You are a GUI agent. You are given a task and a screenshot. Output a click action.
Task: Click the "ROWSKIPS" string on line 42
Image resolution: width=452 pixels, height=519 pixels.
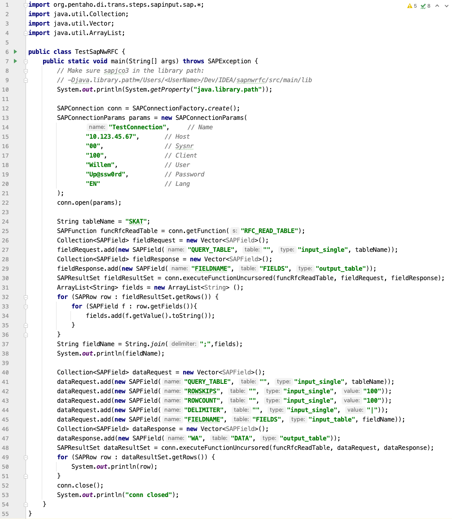coord(202,391)
